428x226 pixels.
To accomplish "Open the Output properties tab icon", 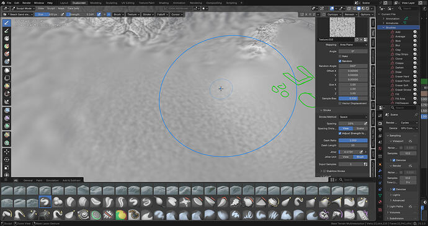I will tap(380, 130).
